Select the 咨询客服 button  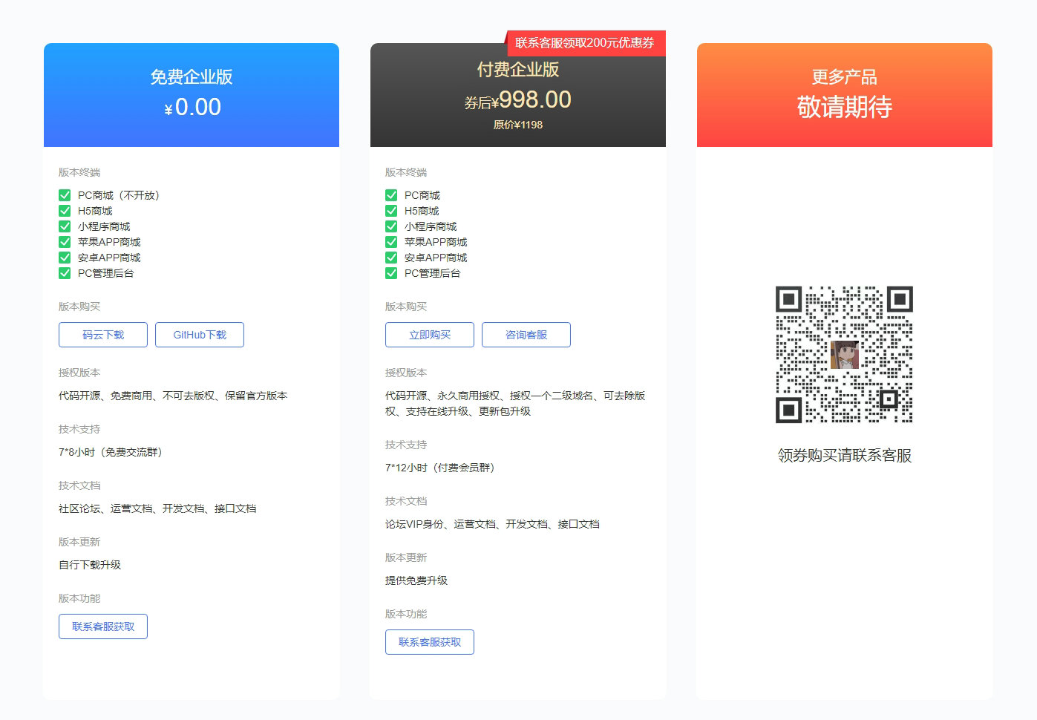(526, 335)
